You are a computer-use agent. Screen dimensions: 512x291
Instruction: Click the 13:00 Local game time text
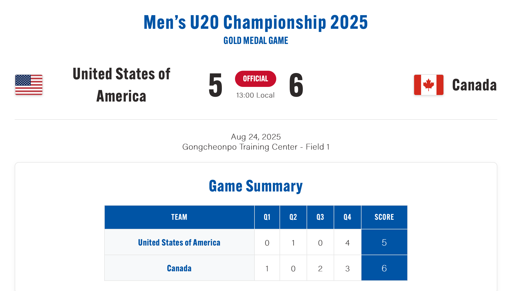point(255,95)
